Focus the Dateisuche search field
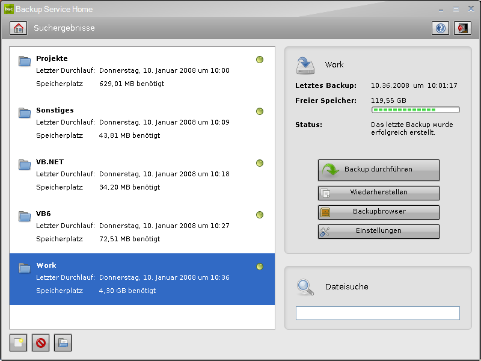481x361 pixels. [x=378, y=313]
